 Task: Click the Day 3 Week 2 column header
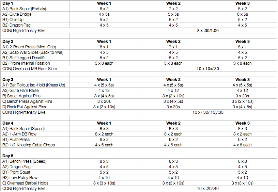(x=173, y=80)
